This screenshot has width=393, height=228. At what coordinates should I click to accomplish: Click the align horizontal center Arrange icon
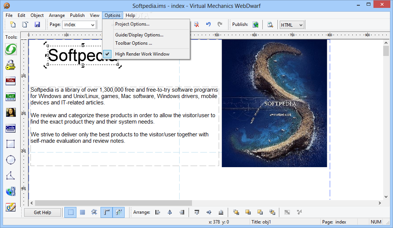[170, 212]
